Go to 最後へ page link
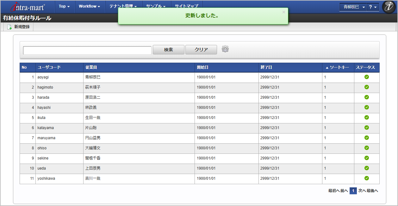 tap(372, 191)
